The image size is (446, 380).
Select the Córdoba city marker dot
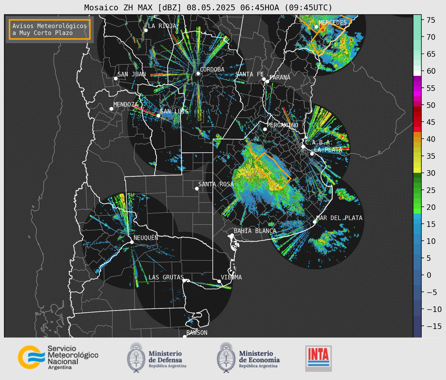[198, 73]
